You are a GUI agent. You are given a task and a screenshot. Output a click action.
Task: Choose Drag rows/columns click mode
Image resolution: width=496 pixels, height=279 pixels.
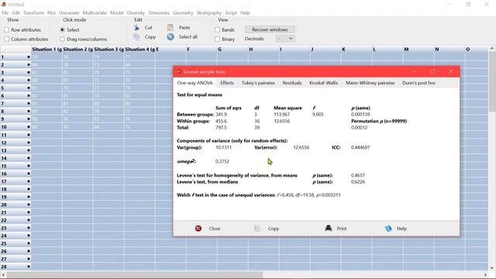(62, 39)
